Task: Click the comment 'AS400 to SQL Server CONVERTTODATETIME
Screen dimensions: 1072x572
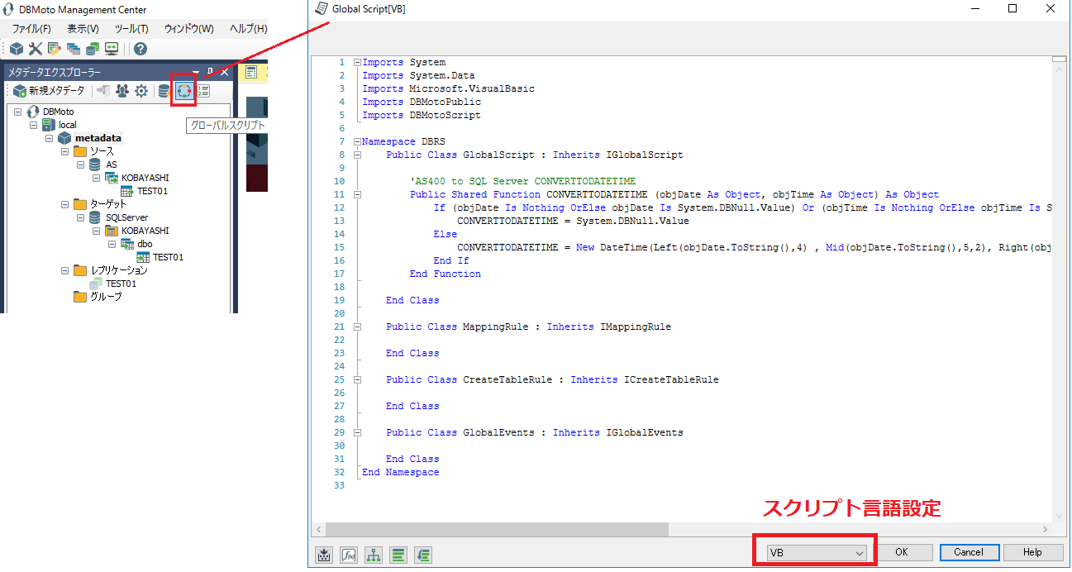Action: (522, 181)
